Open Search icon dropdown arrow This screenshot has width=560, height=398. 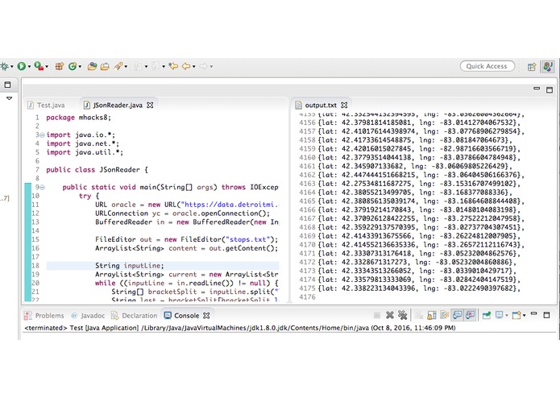tap(126, 67)
